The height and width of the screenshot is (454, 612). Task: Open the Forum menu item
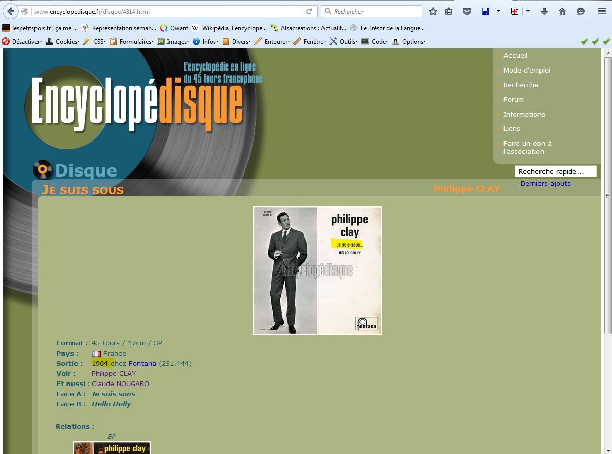tap(513, 100)
